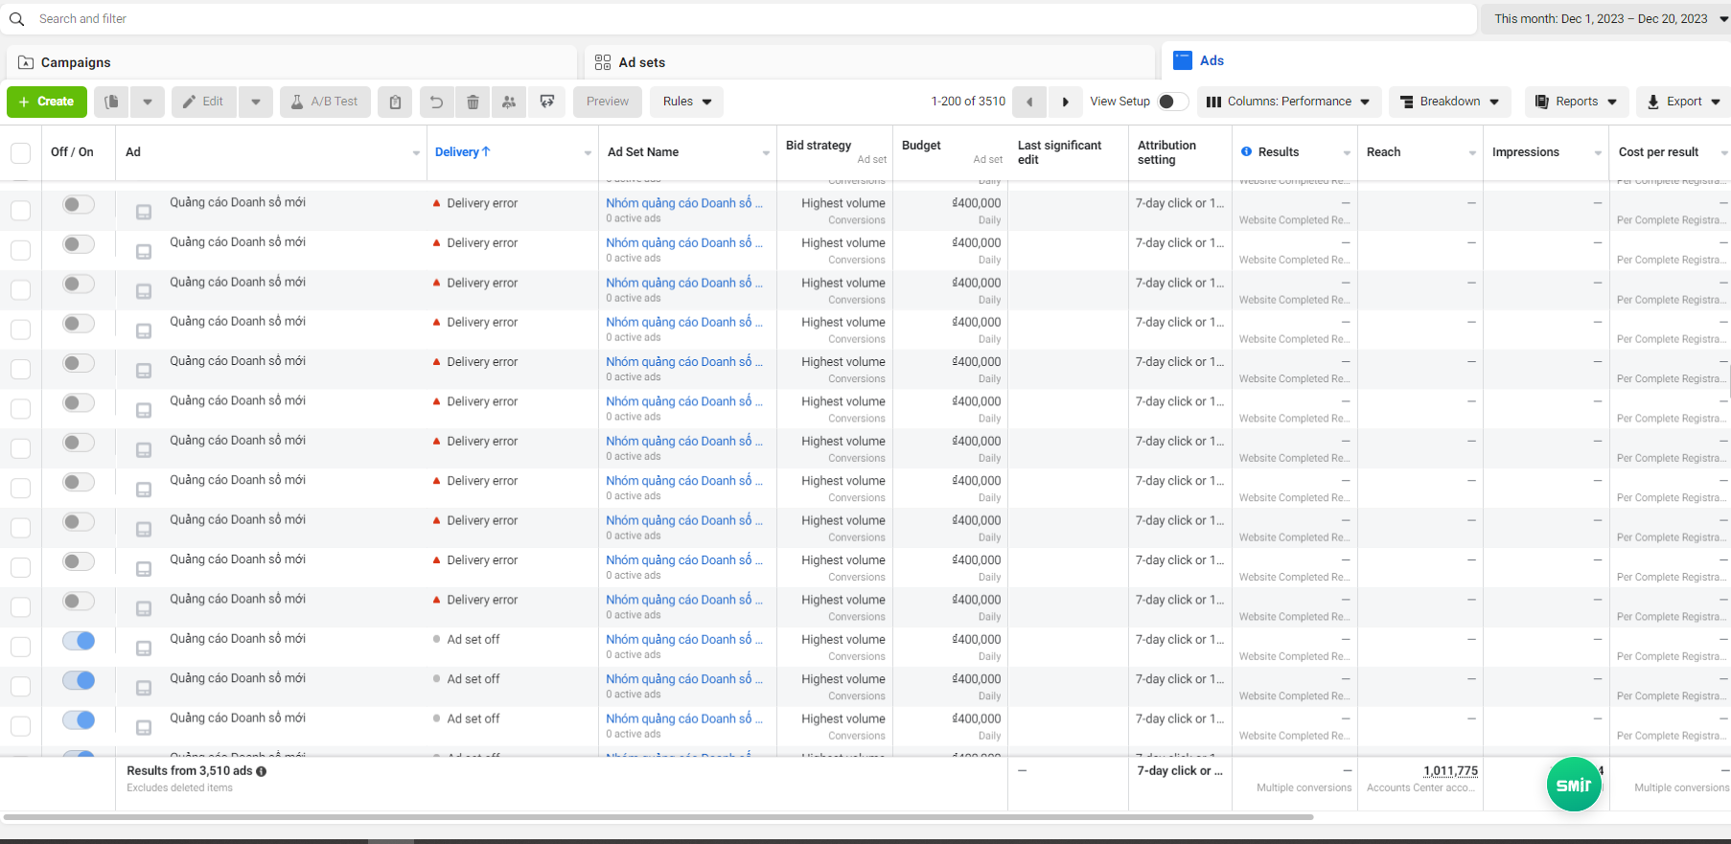Select the Ads tab
1731x844 pixels.
tap(1446, 60)
